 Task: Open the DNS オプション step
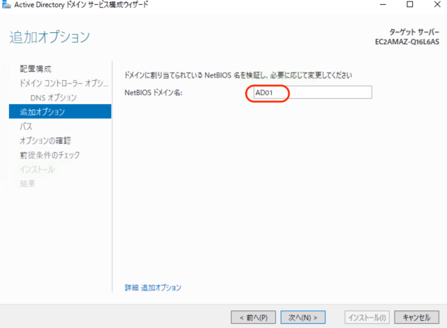pos(53,97)
